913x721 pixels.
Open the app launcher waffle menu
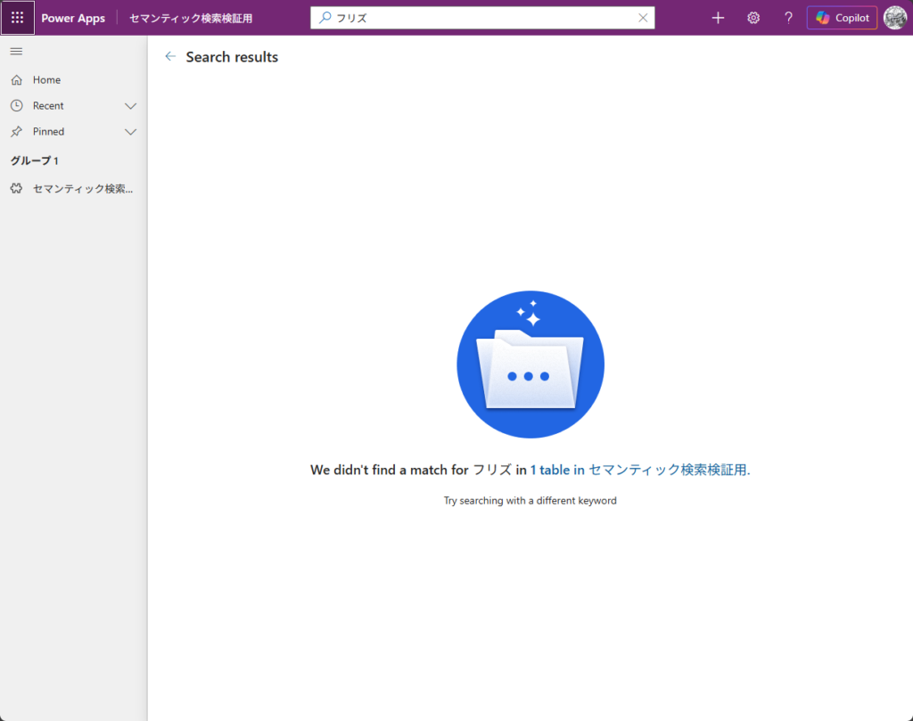click(18, 18)
